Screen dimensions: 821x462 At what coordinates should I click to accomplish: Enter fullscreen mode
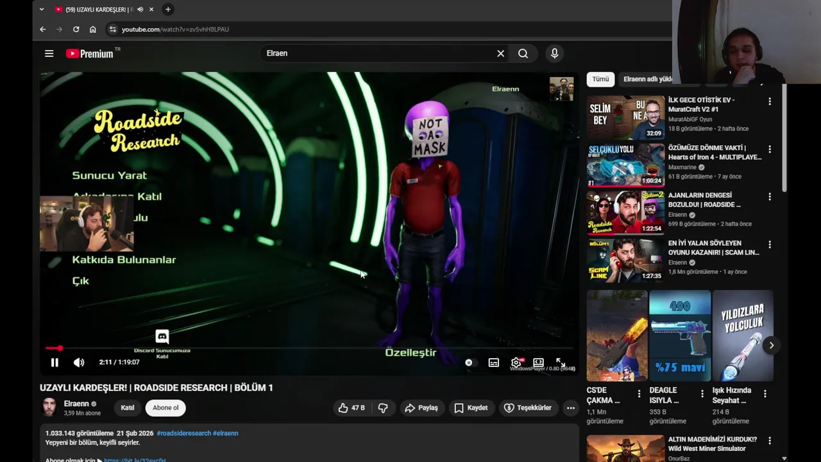pyautogui.click(x=560, y=363)
